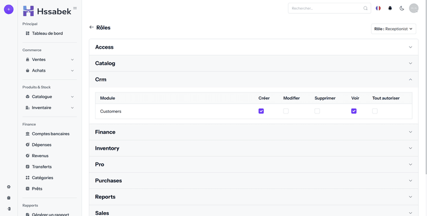
Task: Click the back arrow next to Rôles
Action: [x=91, y=27]
